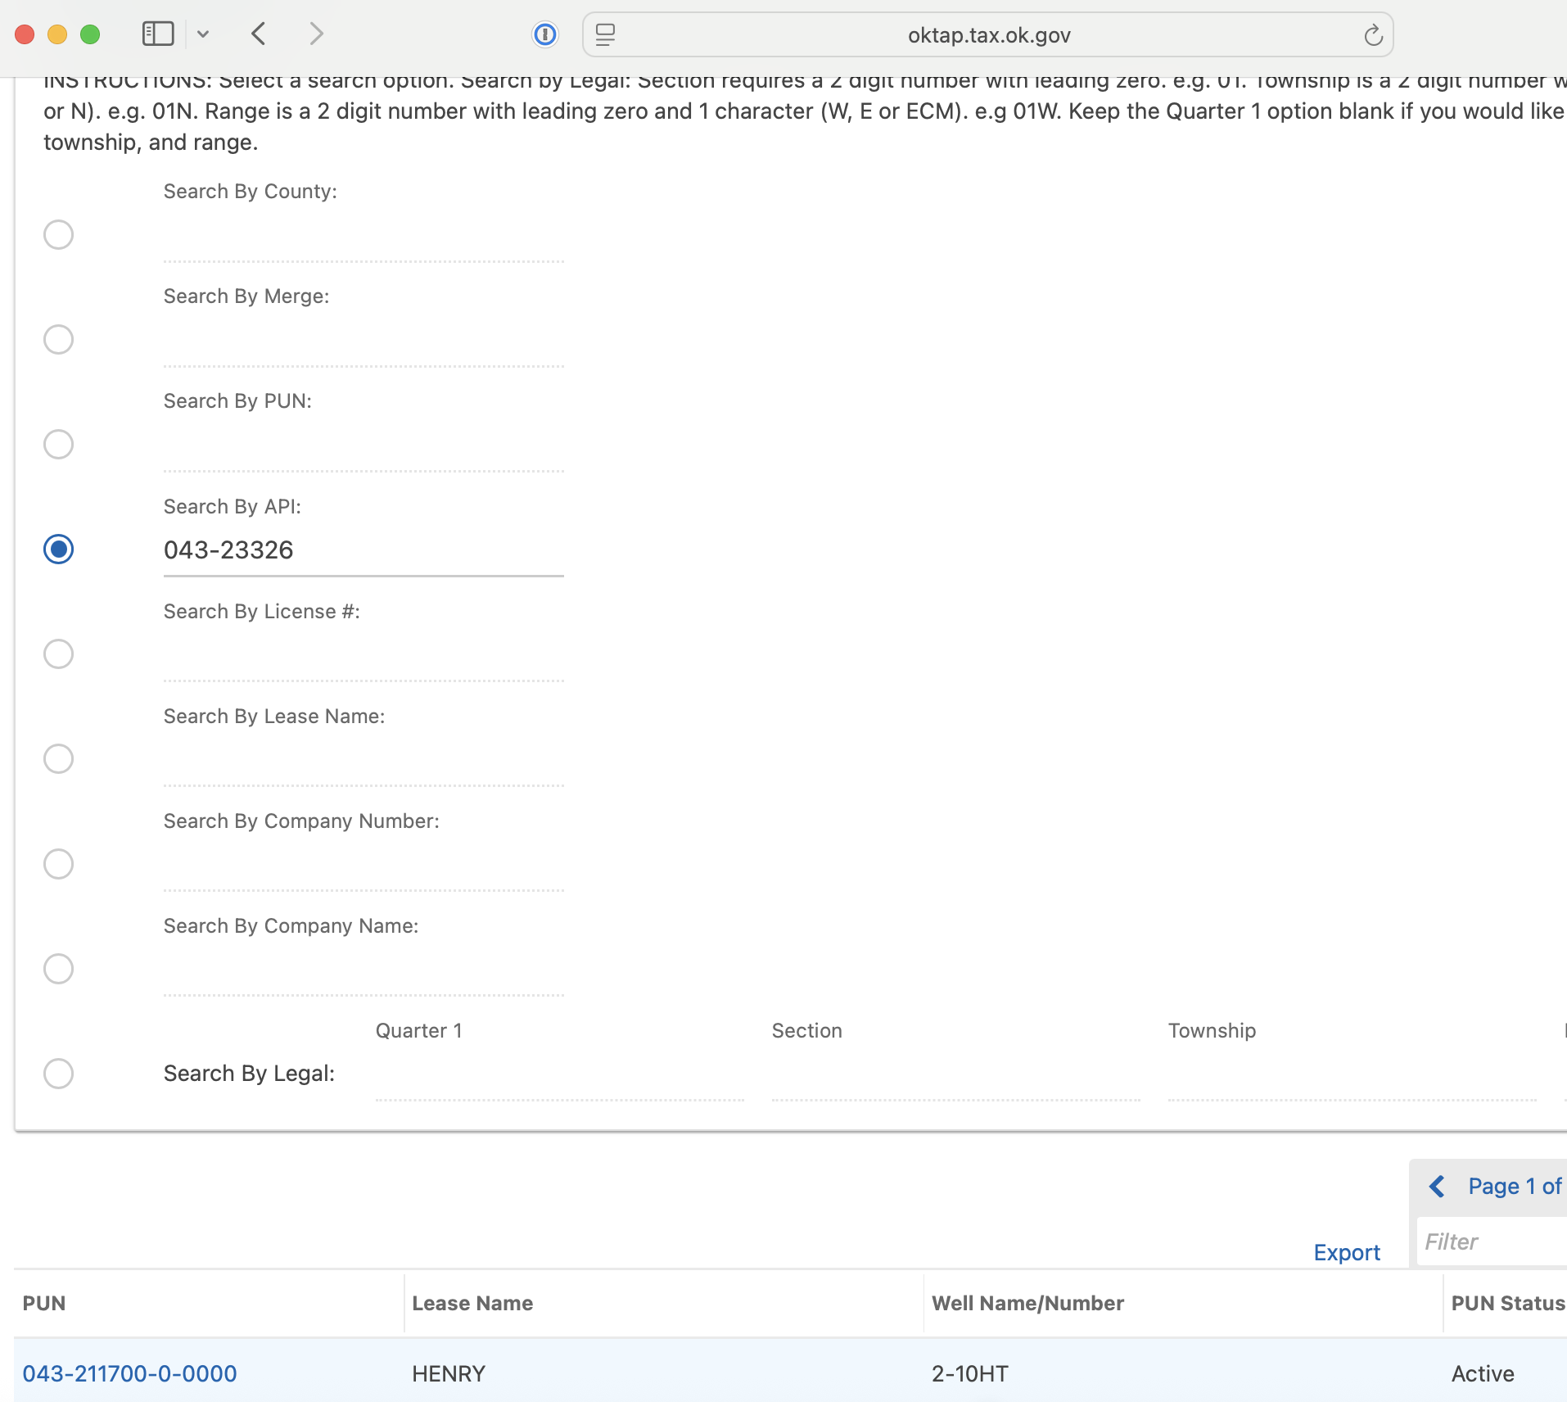Click the page reader icon in address bar
Screen dimensions: 1567x1402
tap(605, 34)
